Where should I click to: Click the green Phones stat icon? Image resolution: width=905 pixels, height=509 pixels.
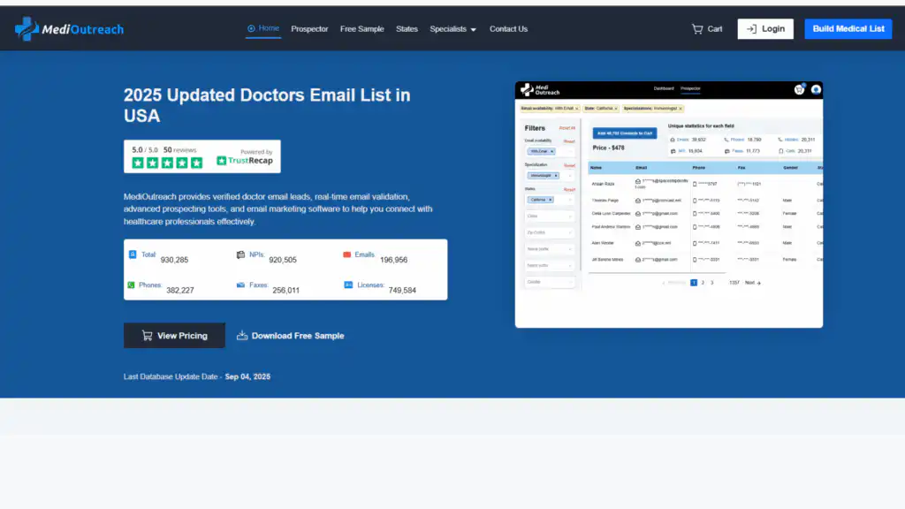tap(133, 285)
